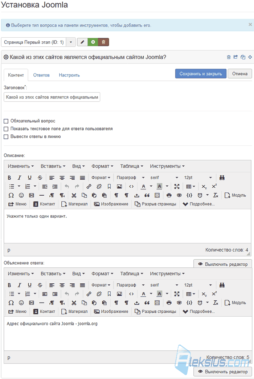This screenshot has height=379, width=254.
Task: Click blockquote icon in the Объяснение ответа editor
Action: (x=147, y=303)
